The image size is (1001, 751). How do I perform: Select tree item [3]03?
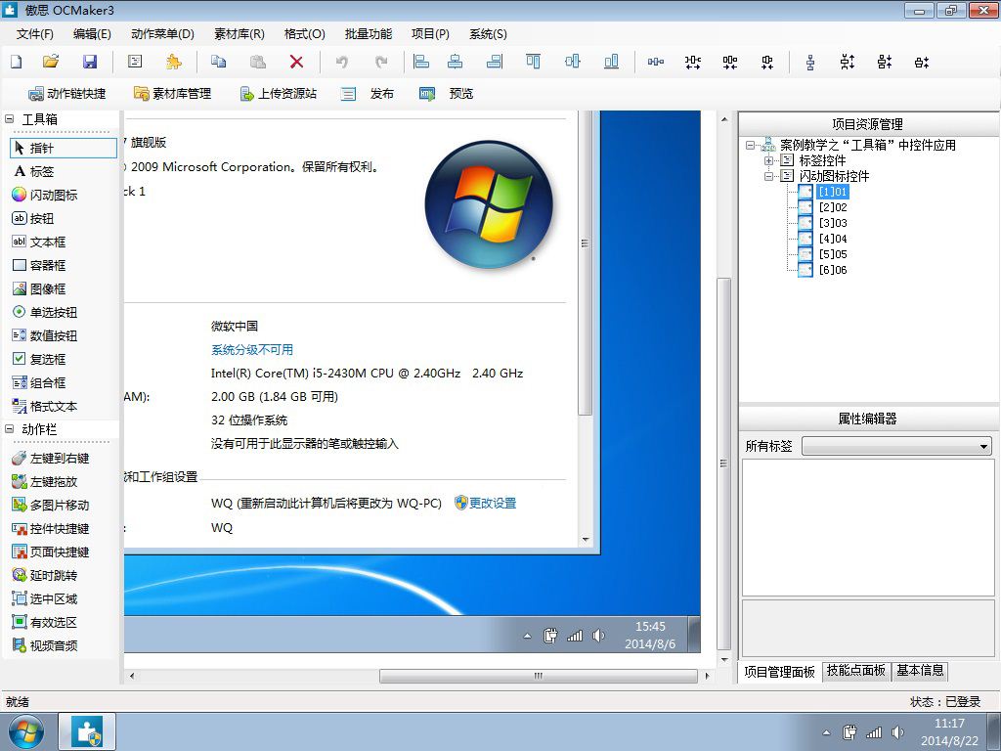click(x=833, y=223)
